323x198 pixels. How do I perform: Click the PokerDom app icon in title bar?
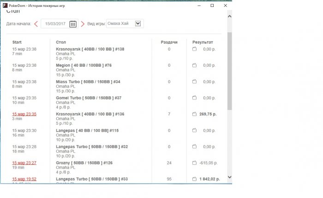pos(5,6)
